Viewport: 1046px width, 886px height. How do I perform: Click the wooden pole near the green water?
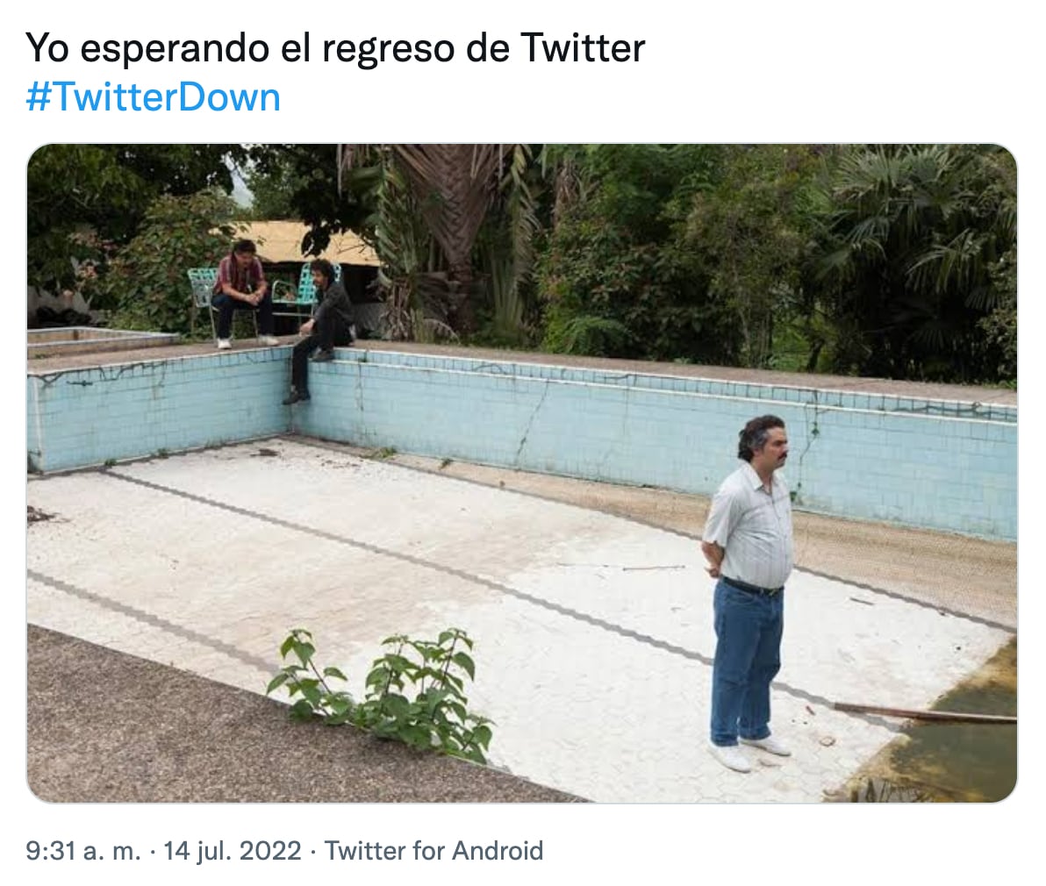925,713
